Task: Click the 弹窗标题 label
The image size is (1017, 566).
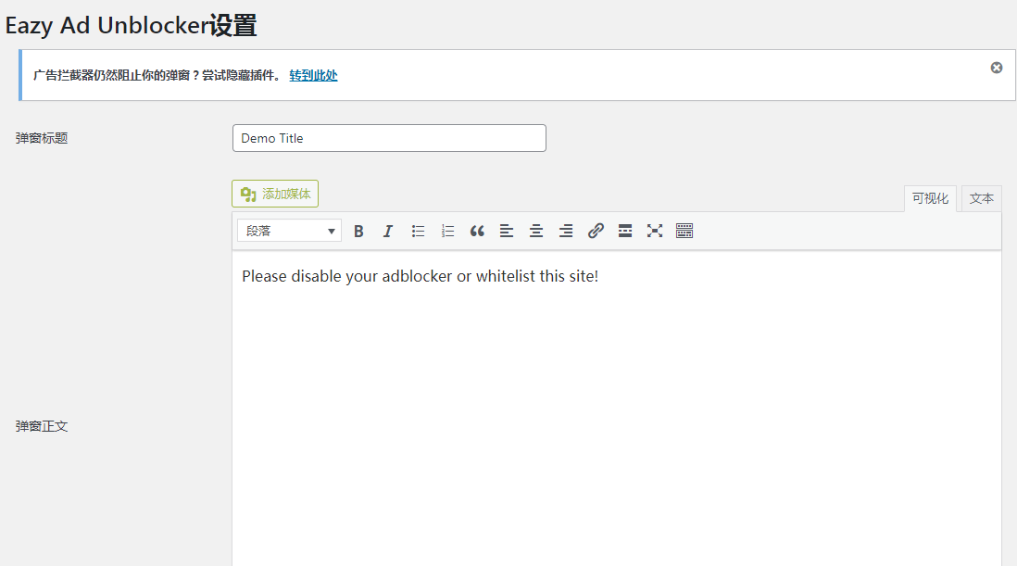Action: 42,138
